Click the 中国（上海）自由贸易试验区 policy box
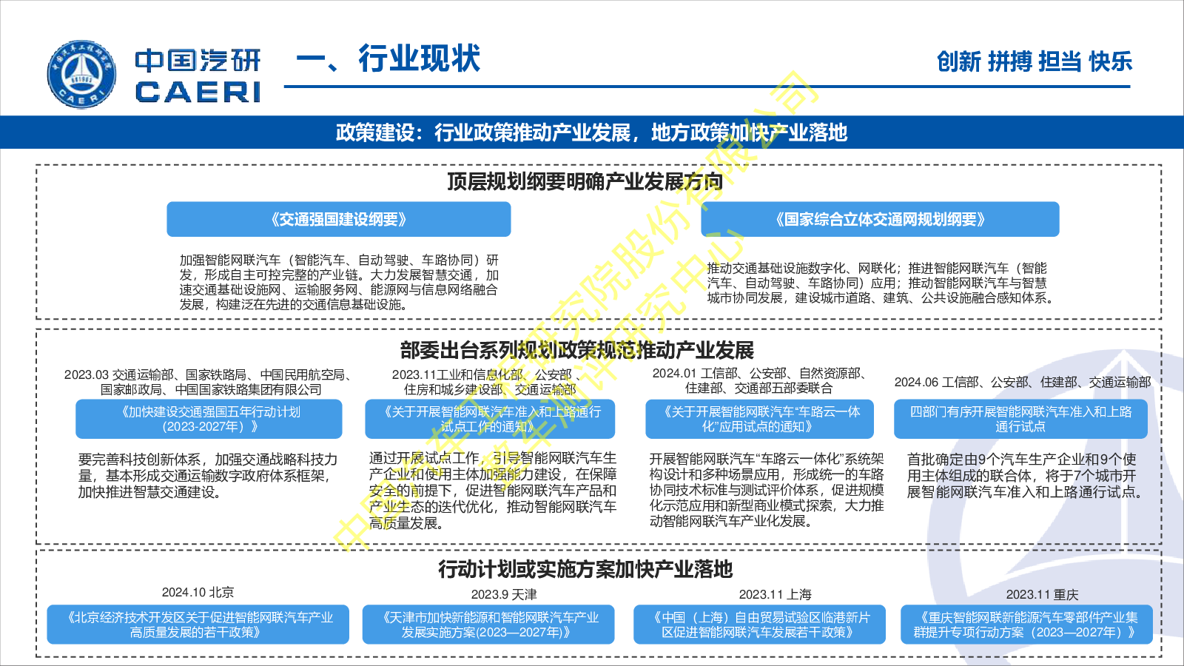Image resolution: width=1184 pixels, height=666 pixels. coord(759,625)
